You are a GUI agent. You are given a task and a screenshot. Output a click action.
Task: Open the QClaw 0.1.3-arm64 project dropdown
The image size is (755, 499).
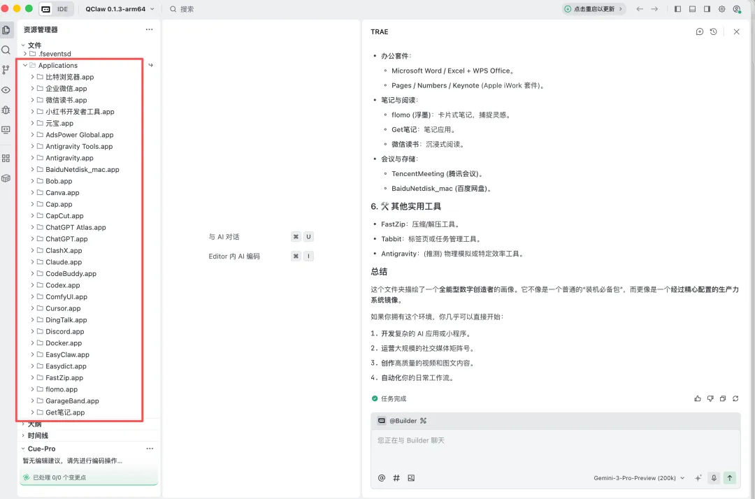(120, 9)
